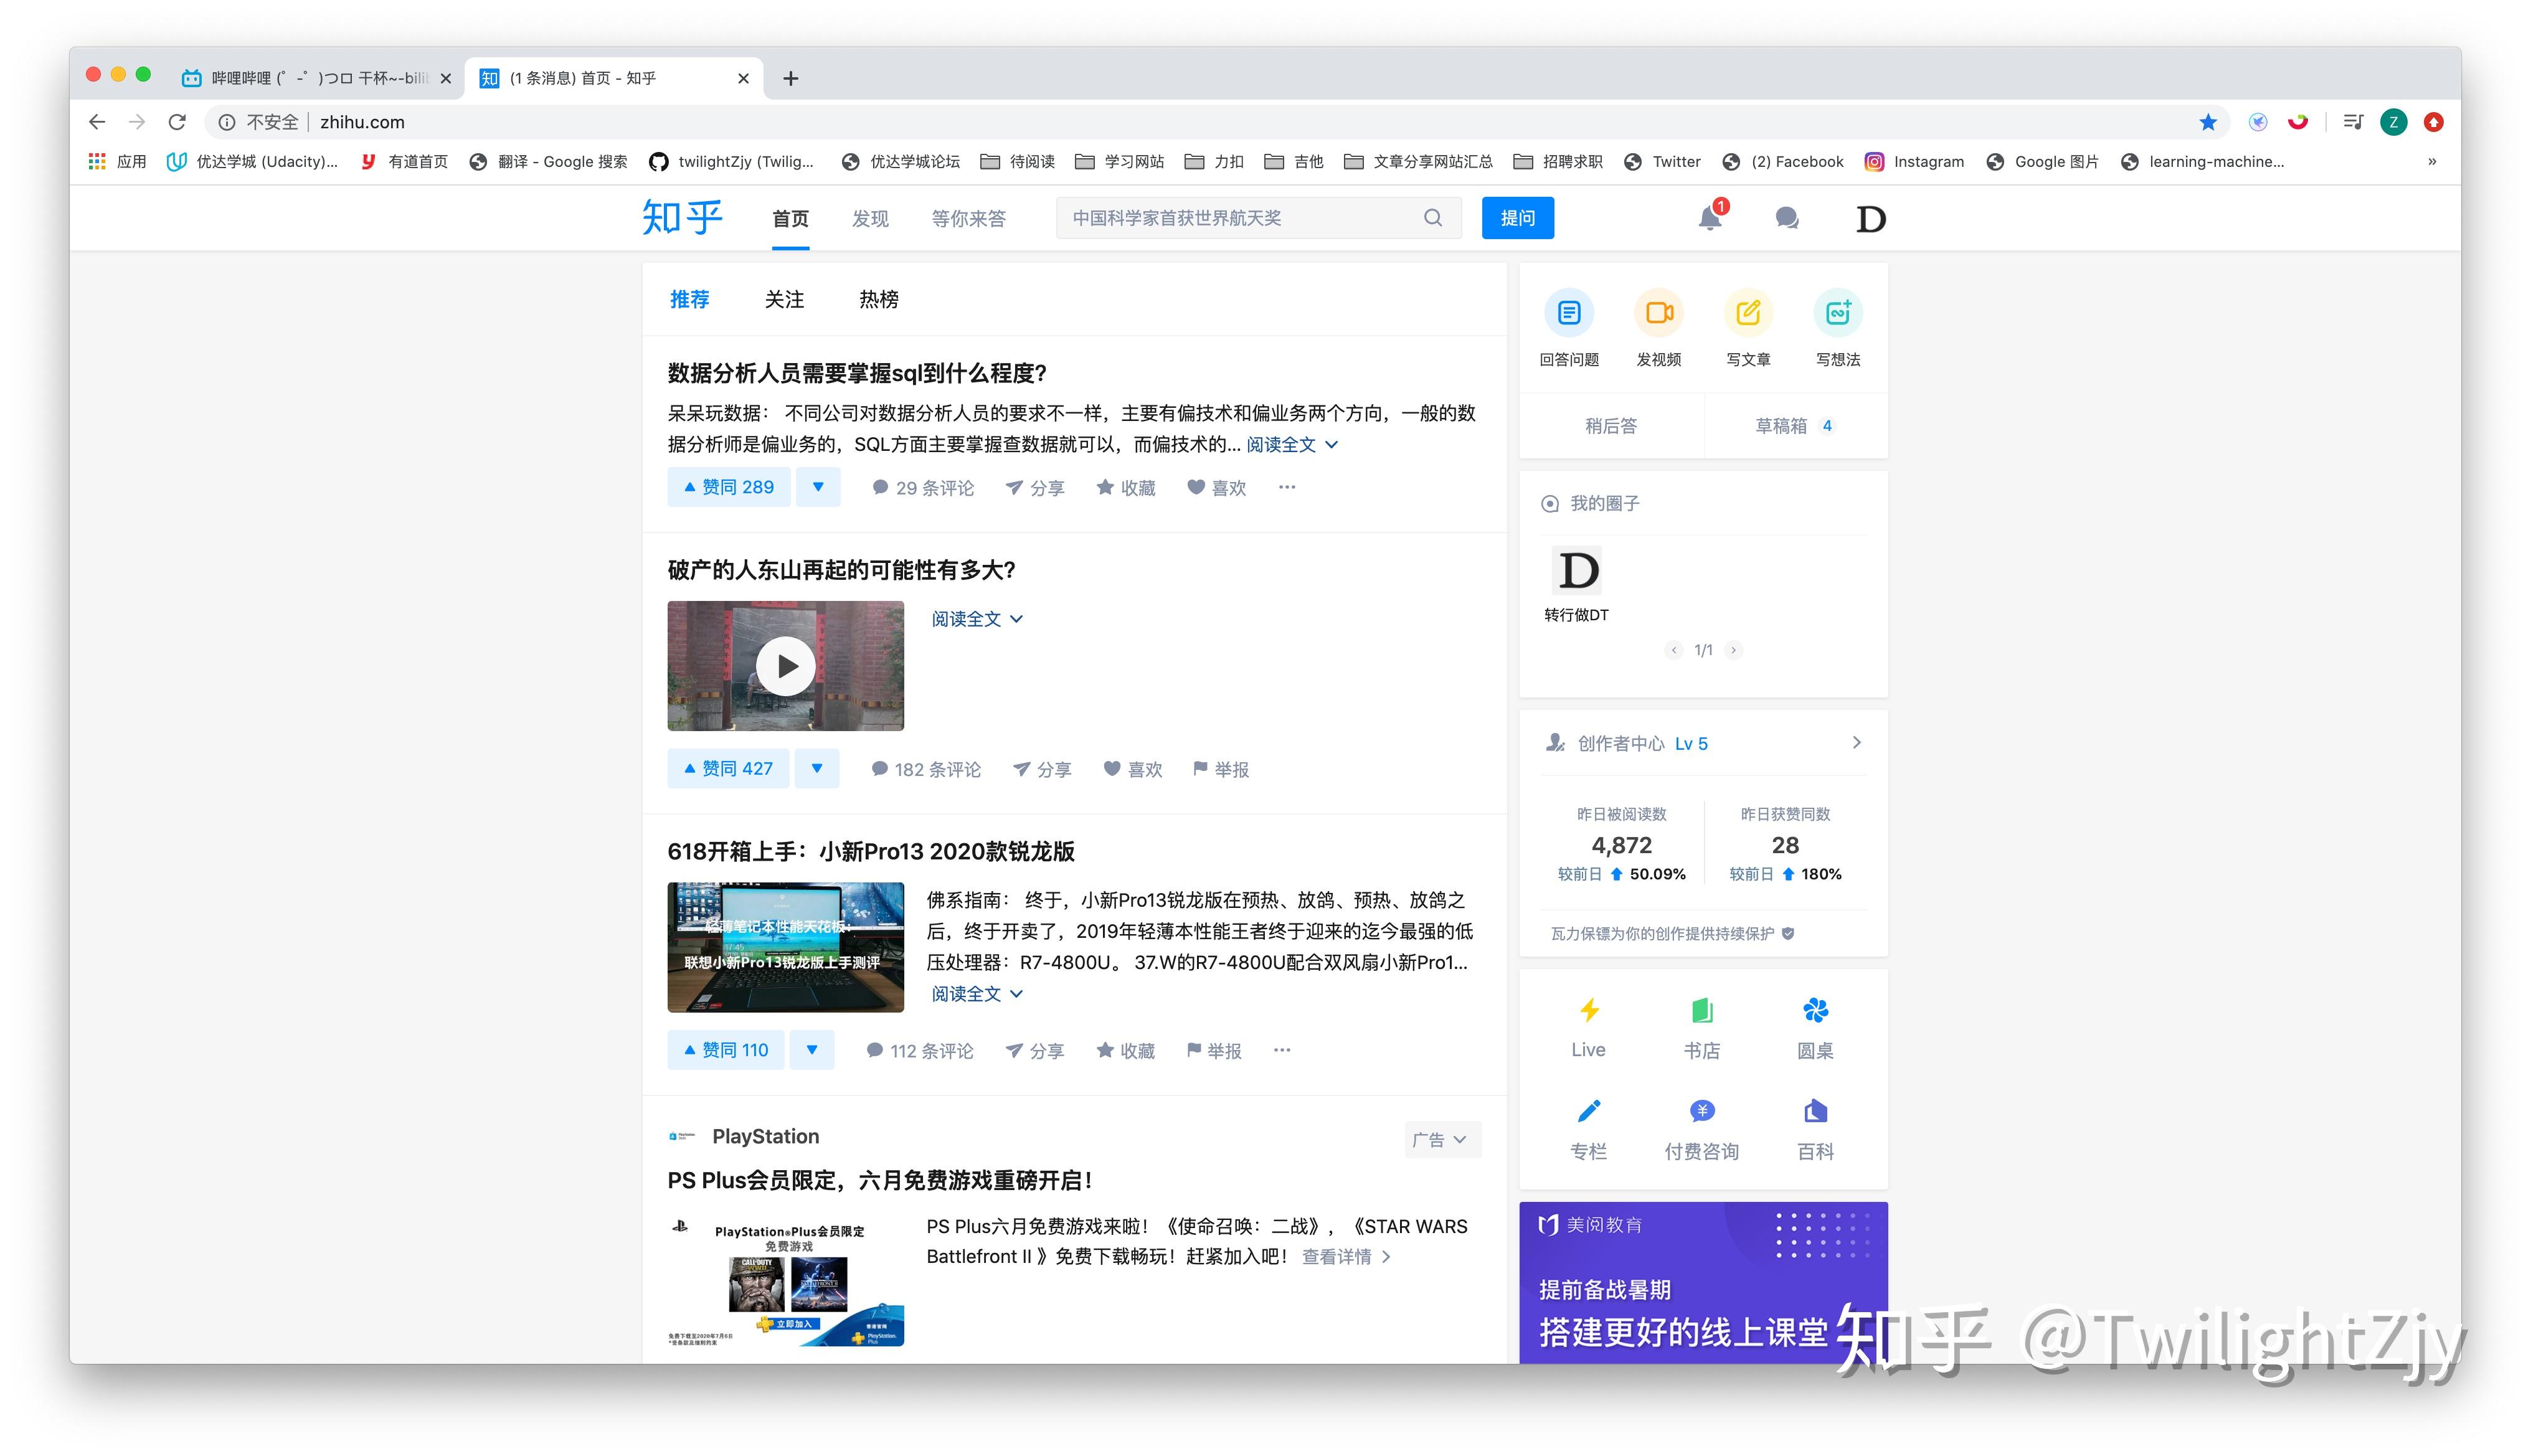Click the 写文章 icon

[x=1748, y=314]
